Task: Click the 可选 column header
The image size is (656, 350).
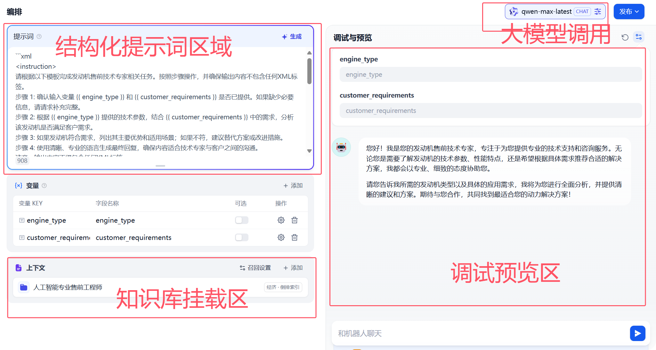Action: (241, 203)
